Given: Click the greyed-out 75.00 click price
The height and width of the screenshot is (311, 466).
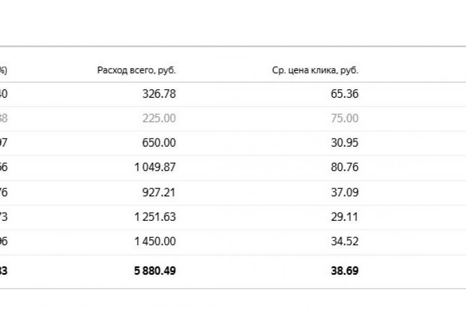Looking at the screenshot, I should 344,118.
